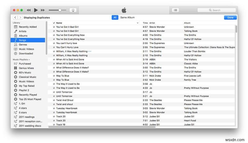Open the AirPlay output icon
The width and height of the screenshot is (248, 143).
pos(73,10)
